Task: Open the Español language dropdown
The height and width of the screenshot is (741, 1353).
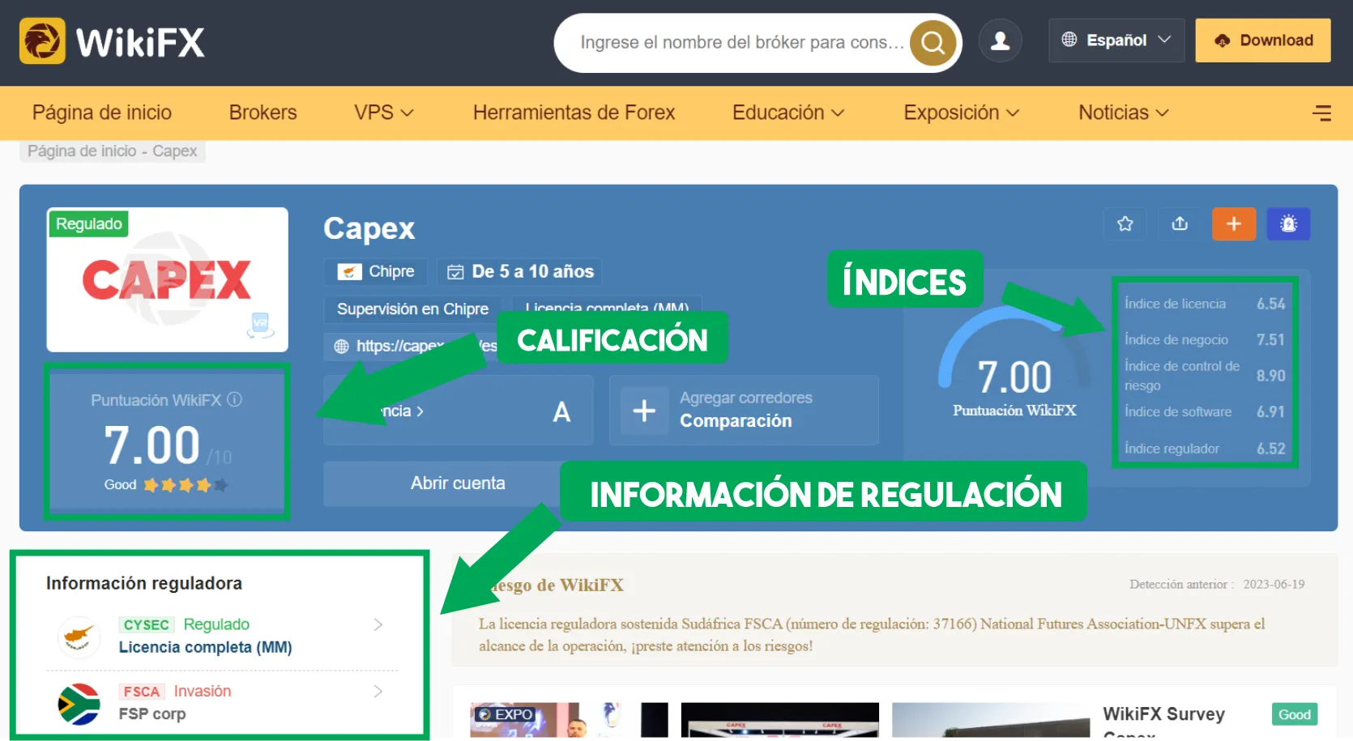Action: 1116,40
